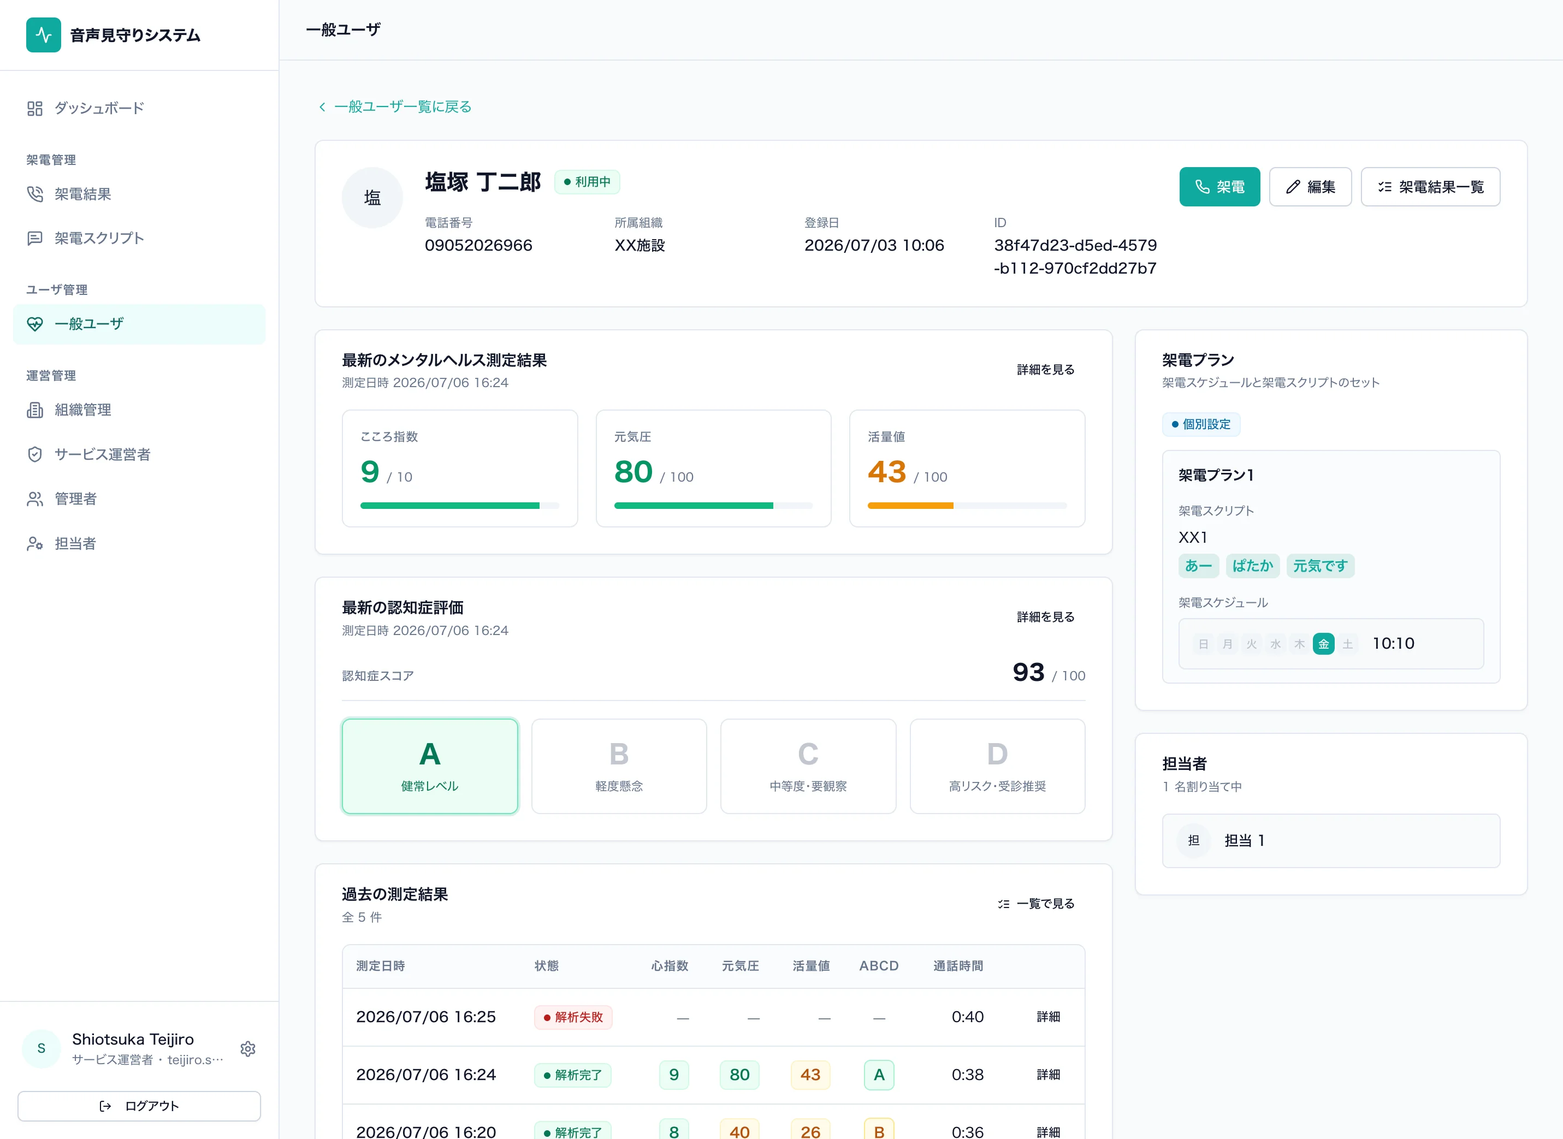Click the 担 avatar in the 担当者 card
The image size is (1563, 1139).
click(1193, 840)
